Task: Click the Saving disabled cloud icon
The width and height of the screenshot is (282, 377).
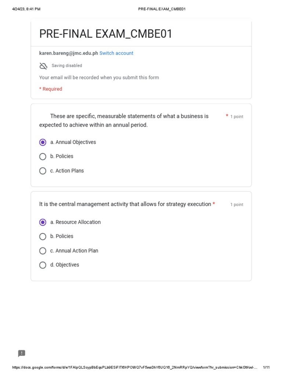Action: pos(43,66)
